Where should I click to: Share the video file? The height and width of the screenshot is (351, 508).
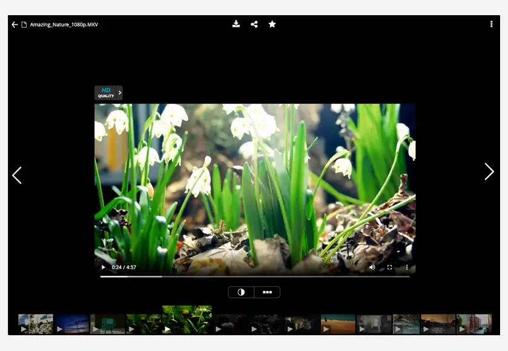point(254,24)
